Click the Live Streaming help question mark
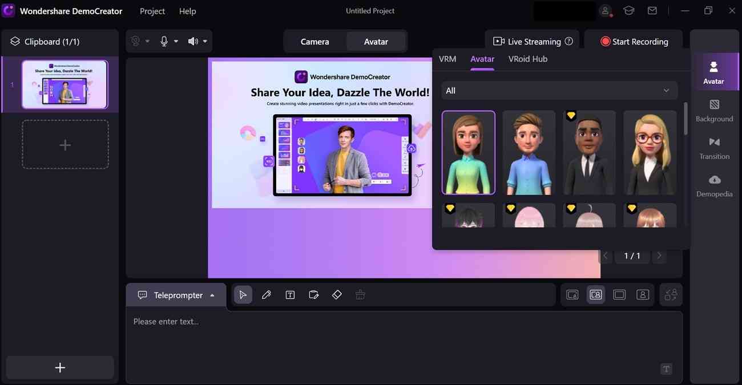 [568, 41]
